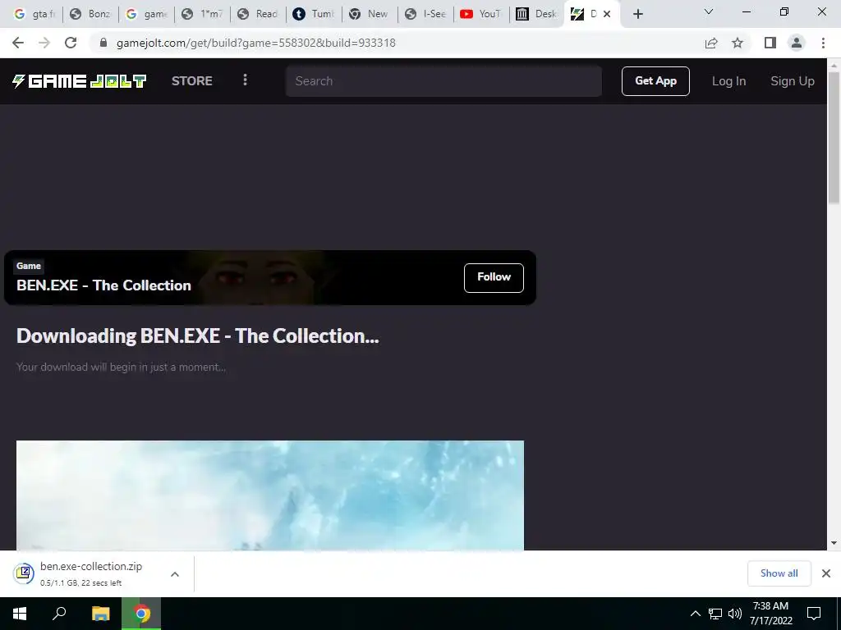Open a new browser tab
The height and width of the screenshot is (630, 841).
tap(637, 14)
